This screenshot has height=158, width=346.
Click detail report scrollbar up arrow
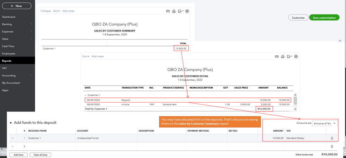pyautogui.click(x=295, y=94)
